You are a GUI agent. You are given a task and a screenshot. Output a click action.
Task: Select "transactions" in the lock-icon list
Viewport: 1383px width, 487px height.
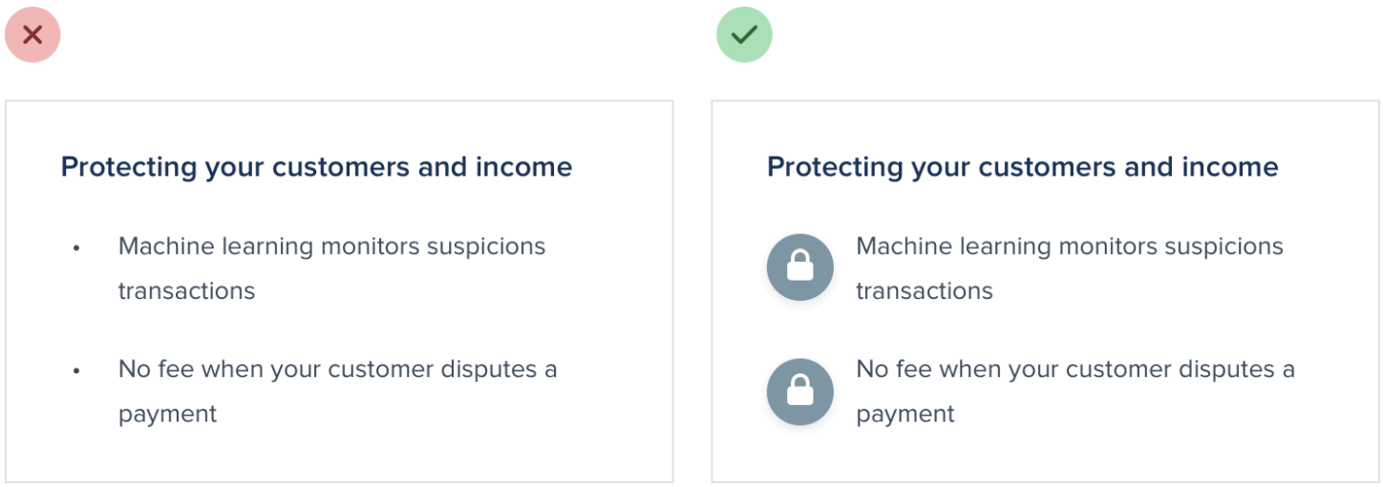[x=924, y=291]
